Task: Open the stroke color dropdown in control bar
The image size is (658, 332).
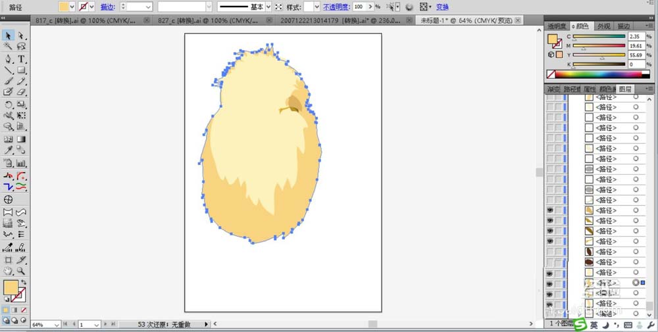Action: [x=91, y=7]
